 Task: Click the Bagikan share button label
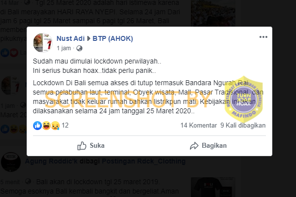[x=214, y=146]
